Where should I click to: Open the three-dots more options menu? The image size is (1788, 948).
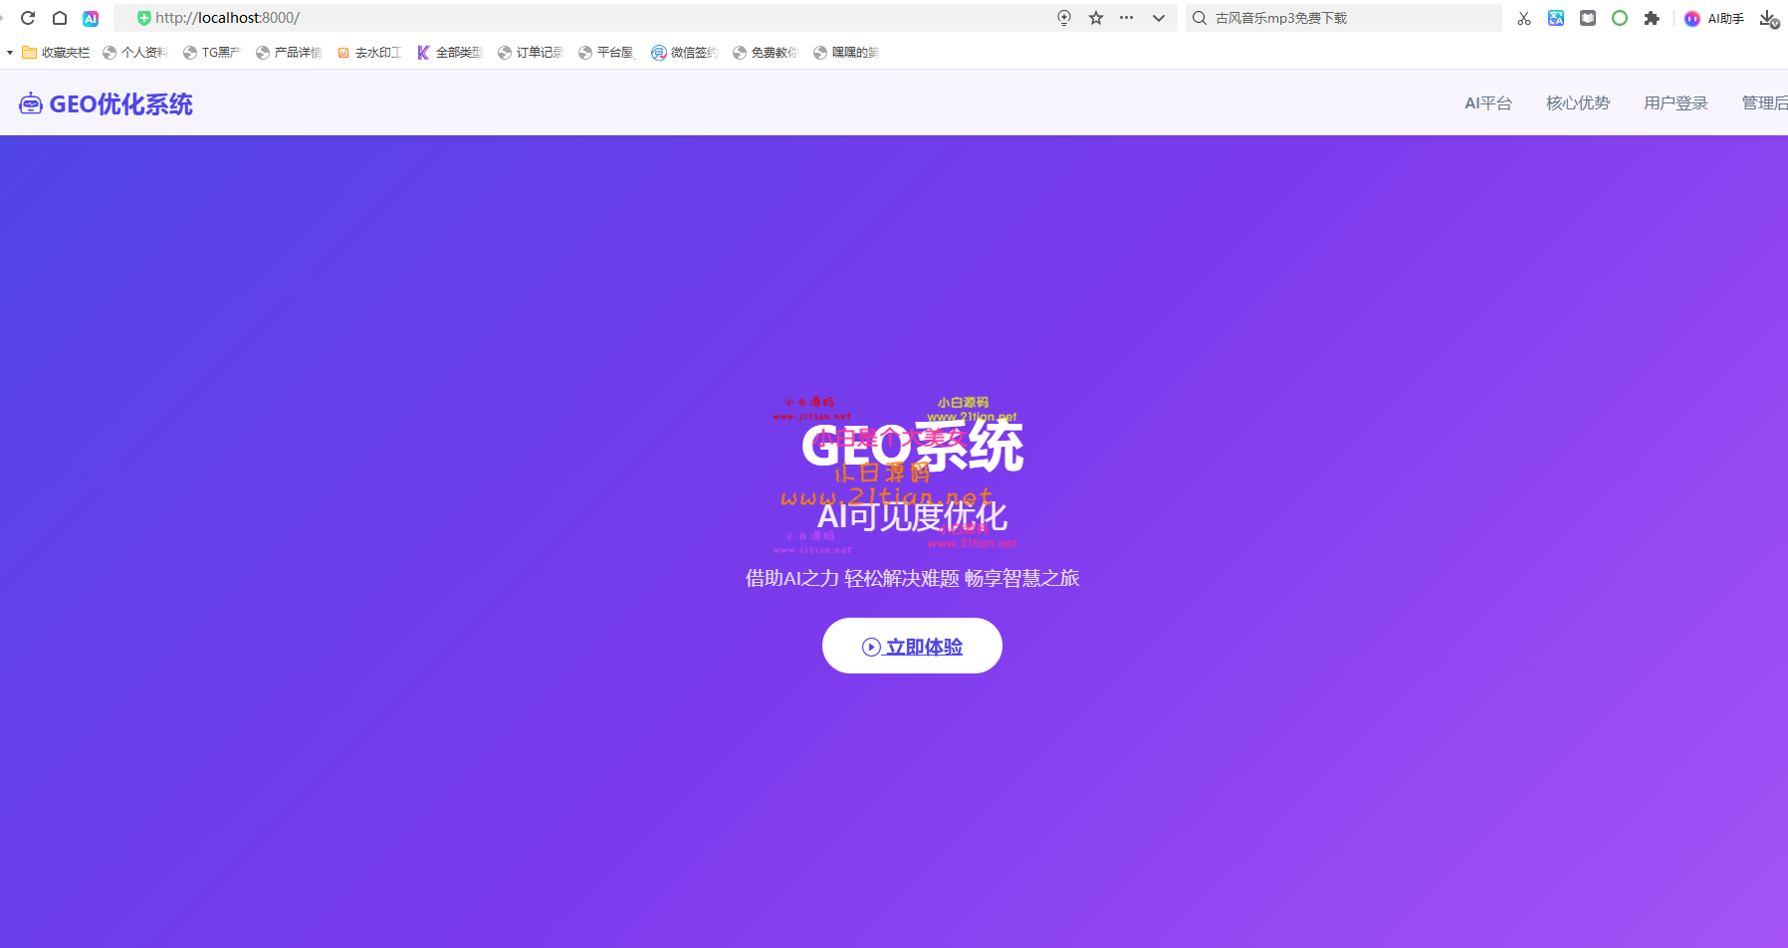[1127, 18]
